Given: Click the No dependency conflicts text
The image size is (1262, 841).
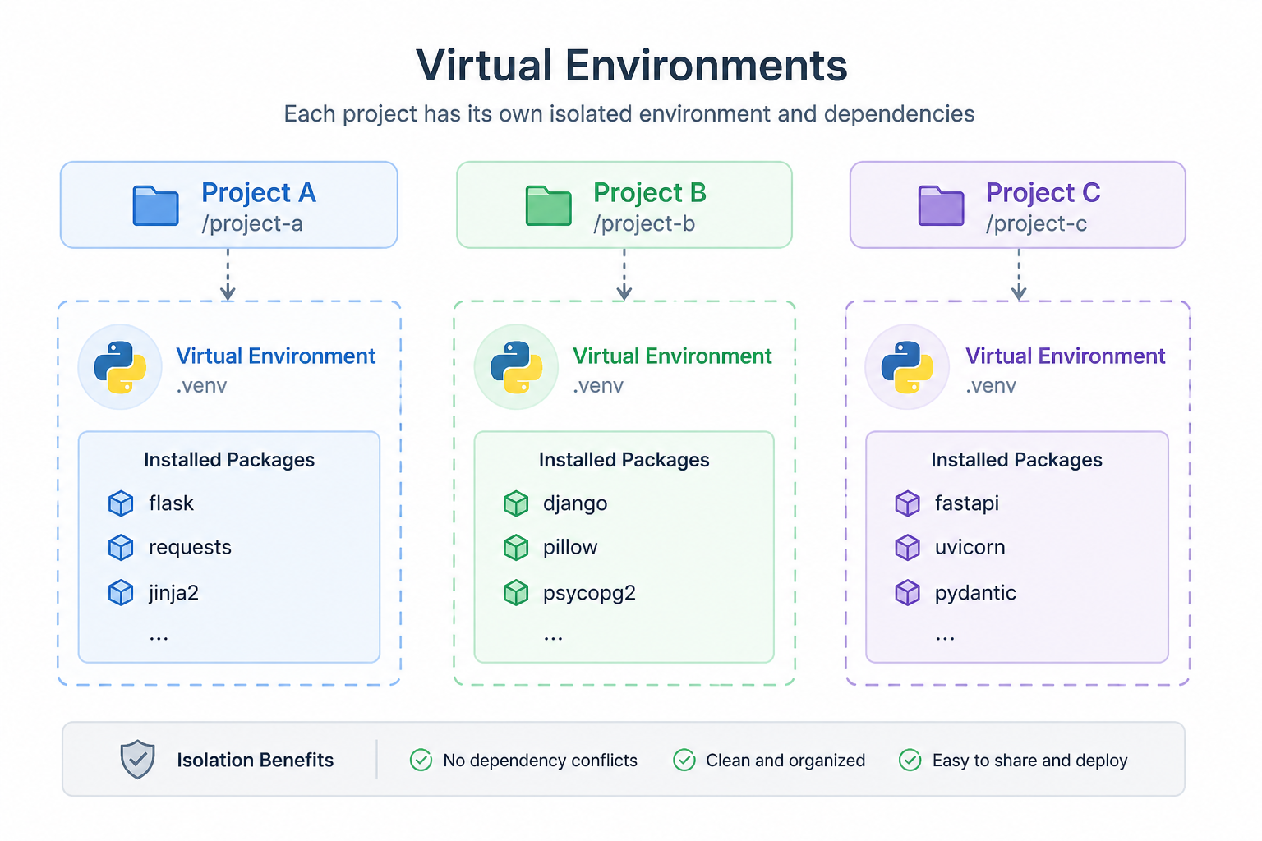Looking at the screenshot, I should [x=541, y=761].
